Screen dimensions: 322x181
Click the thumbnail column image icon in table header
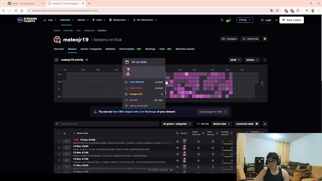tap(64, 133)
